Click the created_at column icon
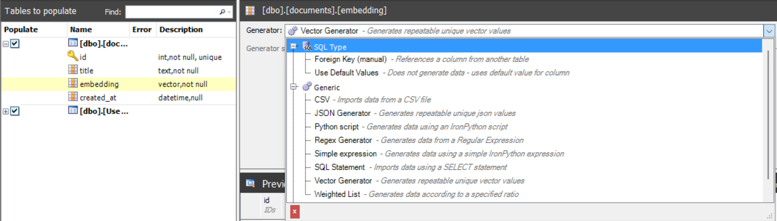The width and height of the screenshot is (777, 221). [x=73, y=97]
